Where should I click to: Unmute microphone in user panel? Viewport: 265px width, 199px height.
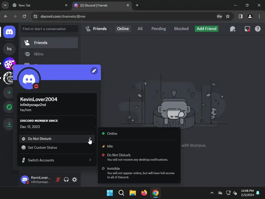(58, 180)
